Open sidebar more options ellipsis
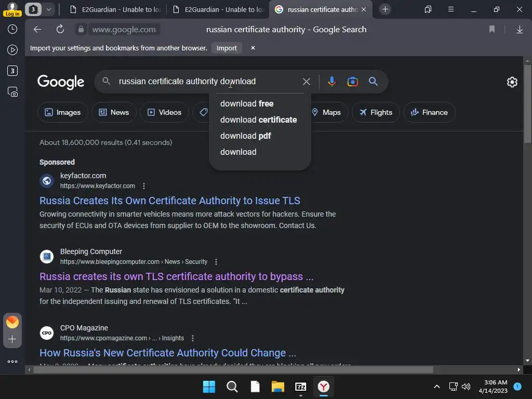532x399 pixels. pyautogui.click(x=12, y=362)
